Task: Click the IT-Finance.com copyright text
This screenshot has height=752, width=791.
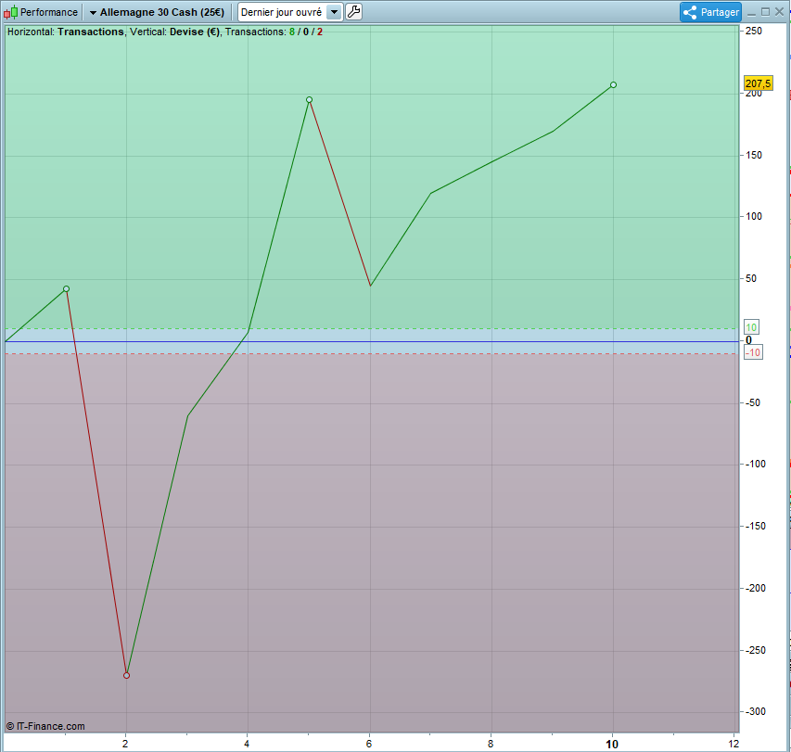Action: click(45, 726)
